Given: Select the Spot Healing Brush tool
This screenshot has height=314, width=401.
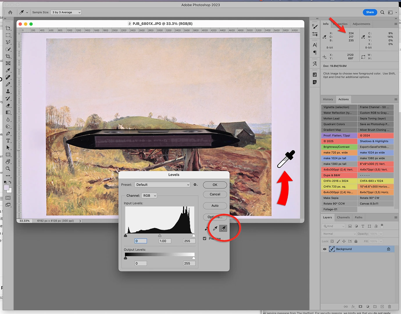Looking at the screenshot, I should tap(8, 77).
